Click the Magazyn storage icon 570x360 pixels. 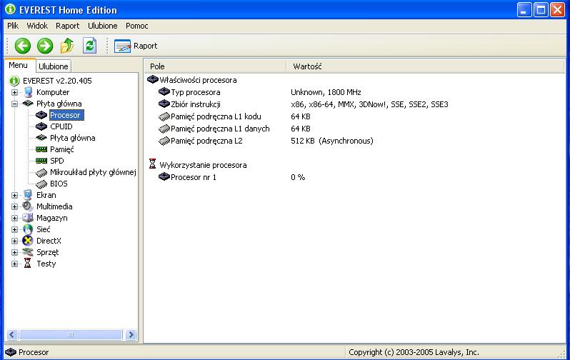(x=28, y=218)
